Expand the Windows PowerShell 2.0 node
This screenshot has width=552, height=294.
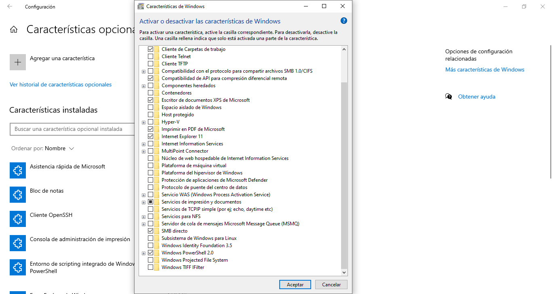tap(143, 253)
